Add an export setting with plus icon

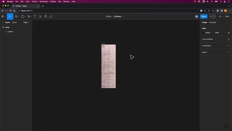(229, 52)
